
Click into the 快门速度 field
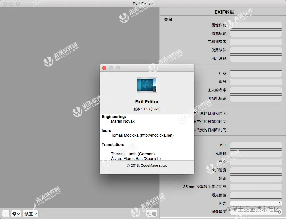tap(256, 170)
